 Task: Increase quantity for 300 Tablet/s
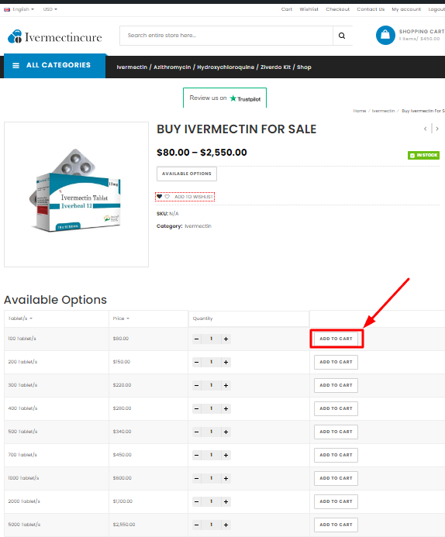226,386
